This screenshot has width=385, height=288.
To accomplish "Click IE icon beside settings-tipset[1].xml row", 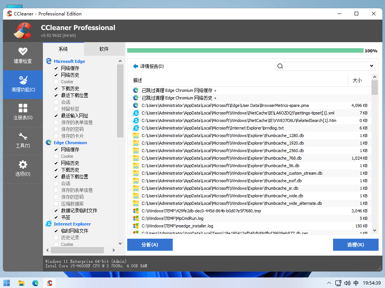I will 135,113.
